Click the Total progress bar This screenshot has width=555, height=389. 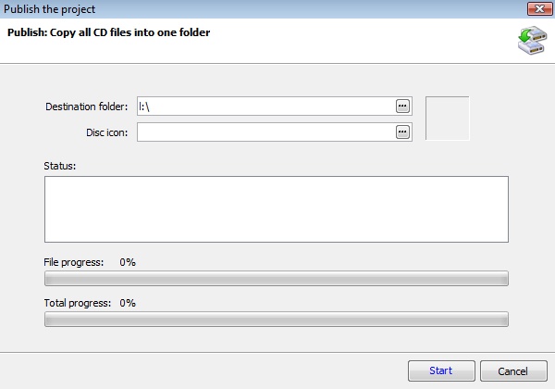276,320
